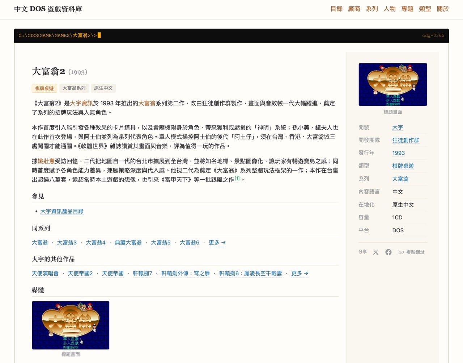Show more 大宇 works via 更多 →
The width and height of the screenshot is (463, 363).
click(300, 273)
